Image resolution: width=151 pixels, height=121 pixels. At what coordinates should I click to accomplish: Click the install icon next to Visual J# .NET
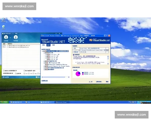point(49,59)
